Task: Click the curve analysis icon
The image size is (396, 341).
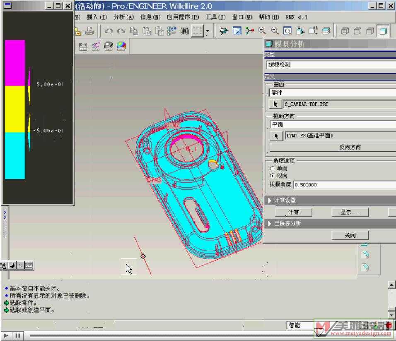Action: tap(96, 46)
